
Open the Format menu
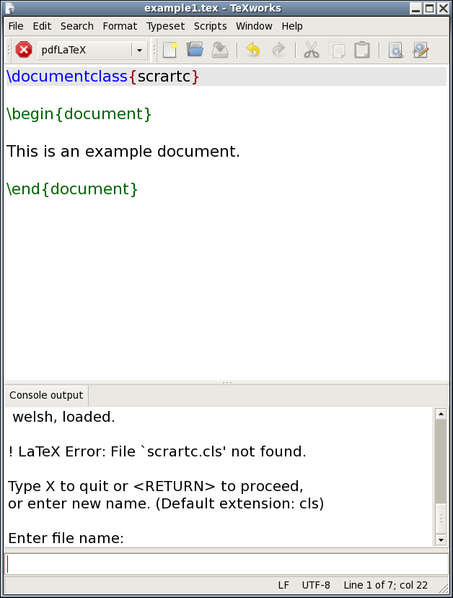click(x=120, y=26)
